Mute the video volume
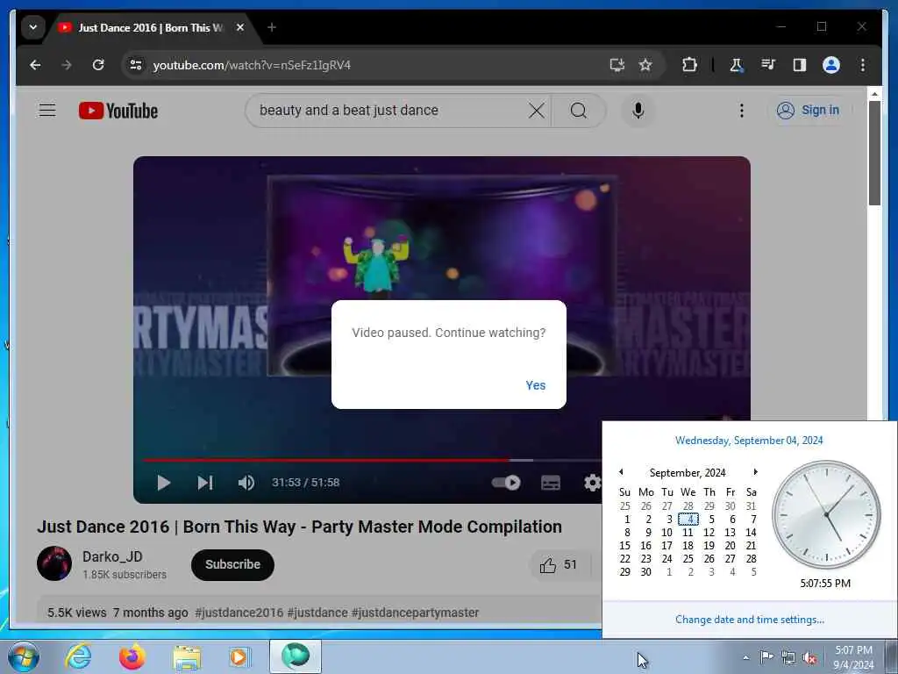Screen dimensions: 898x674 pos(246,483)
